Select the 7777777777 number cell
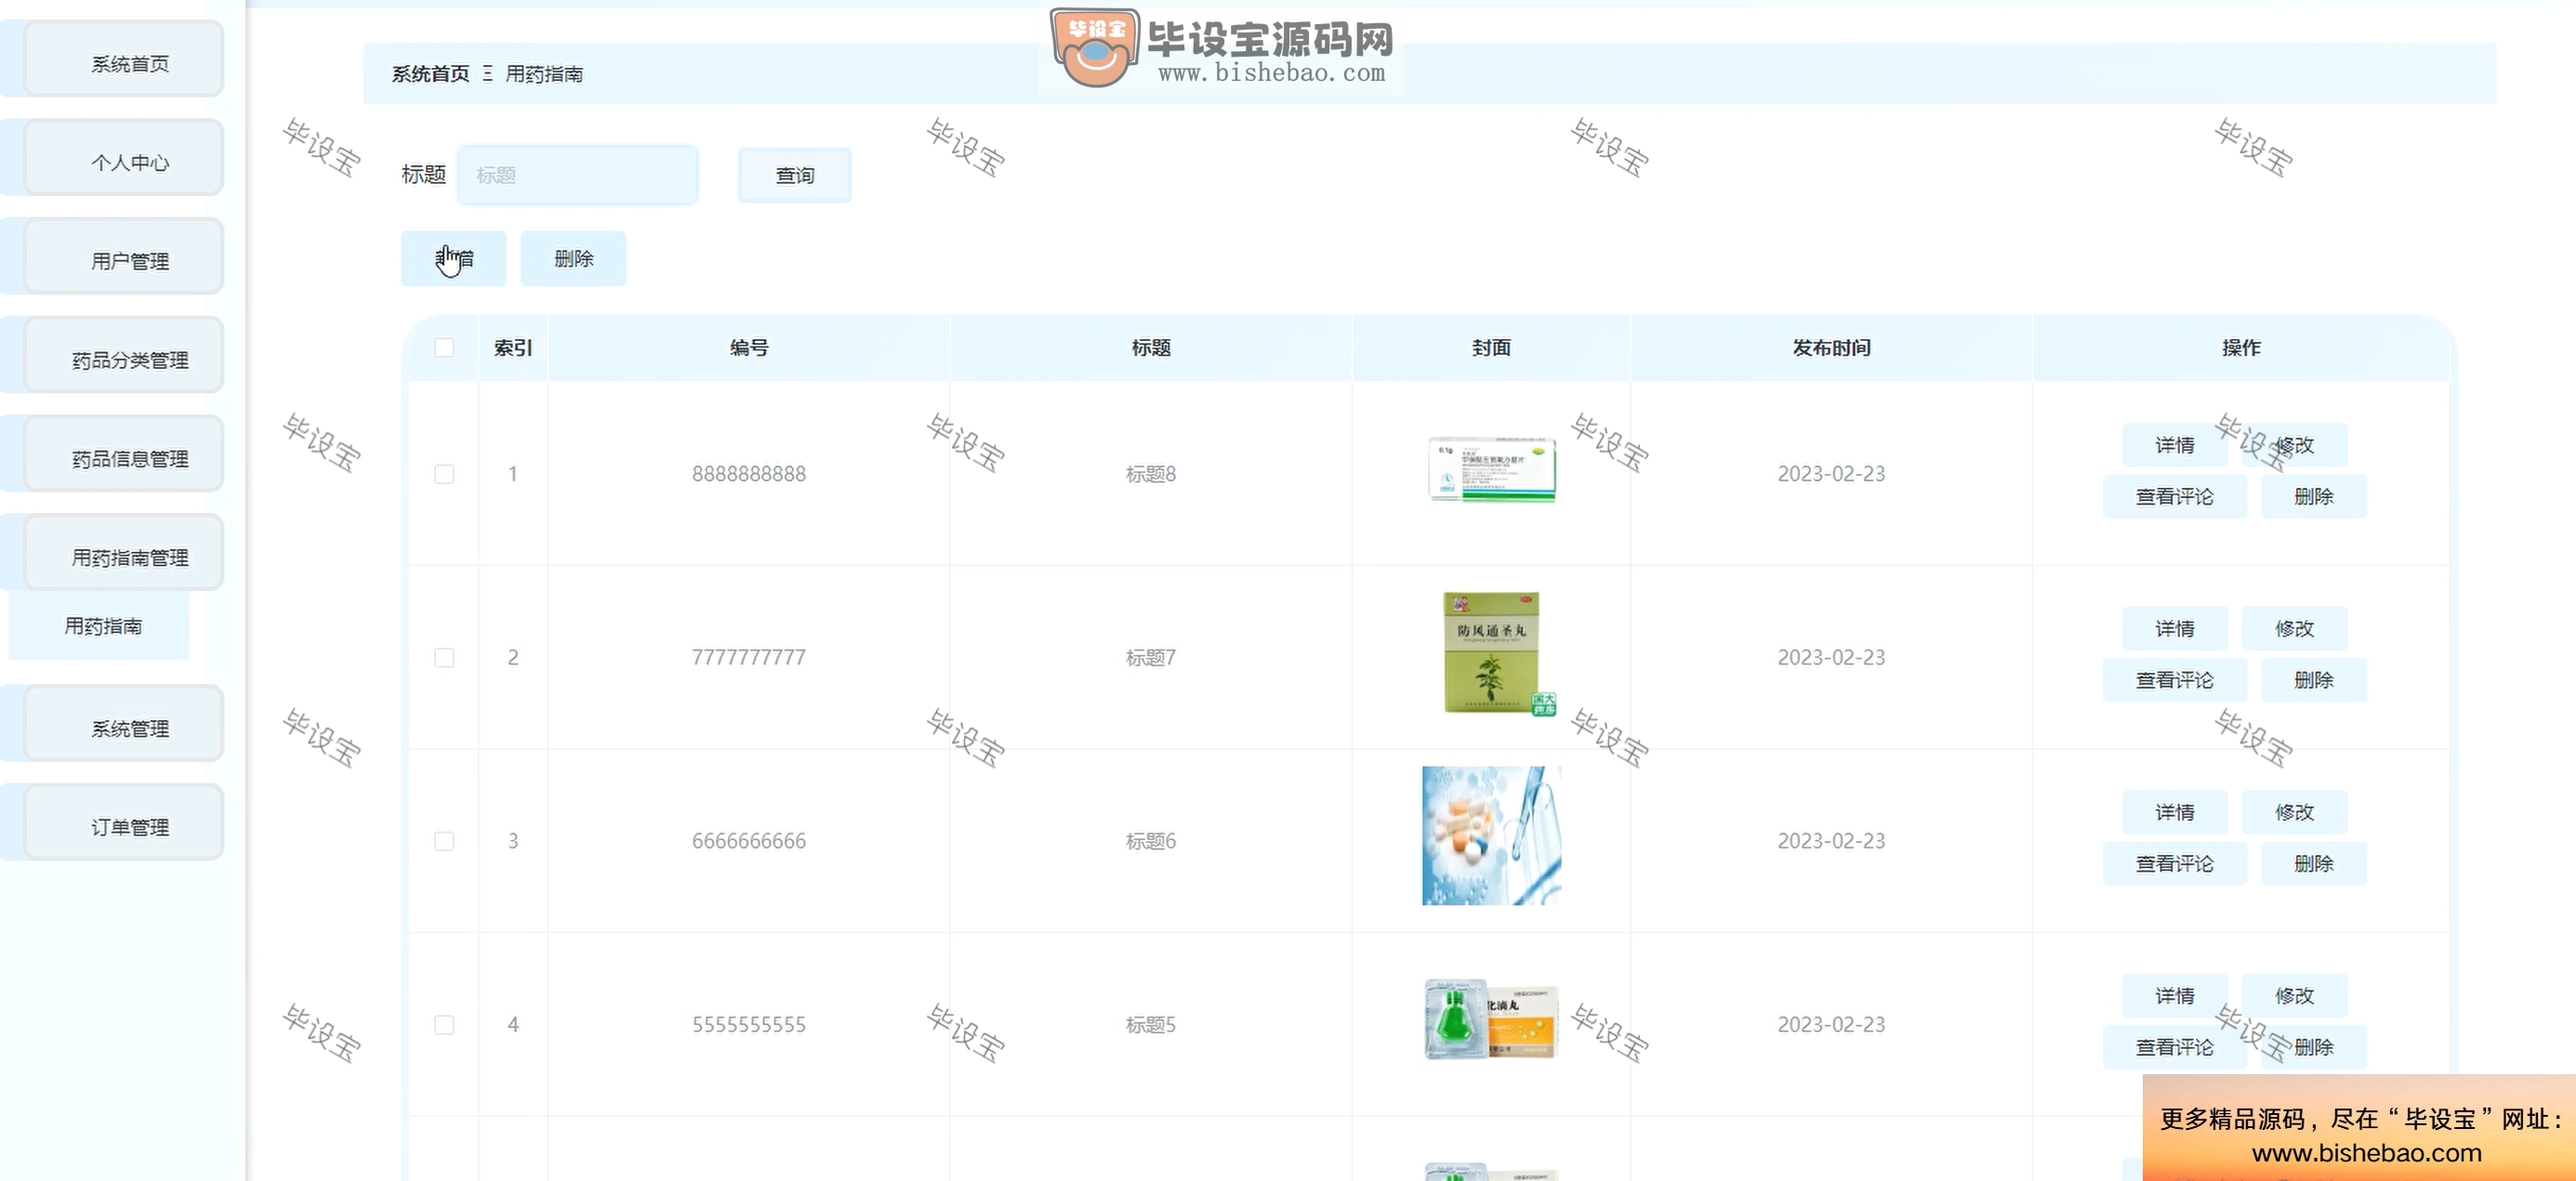Screen dimensions: 2576x1181 (x=749, y=658)
